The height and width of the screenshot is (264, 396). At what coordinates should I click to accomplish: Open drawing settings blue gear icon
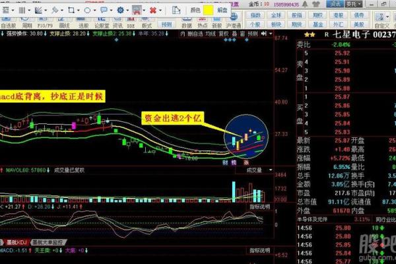click(x=120, y=10)
